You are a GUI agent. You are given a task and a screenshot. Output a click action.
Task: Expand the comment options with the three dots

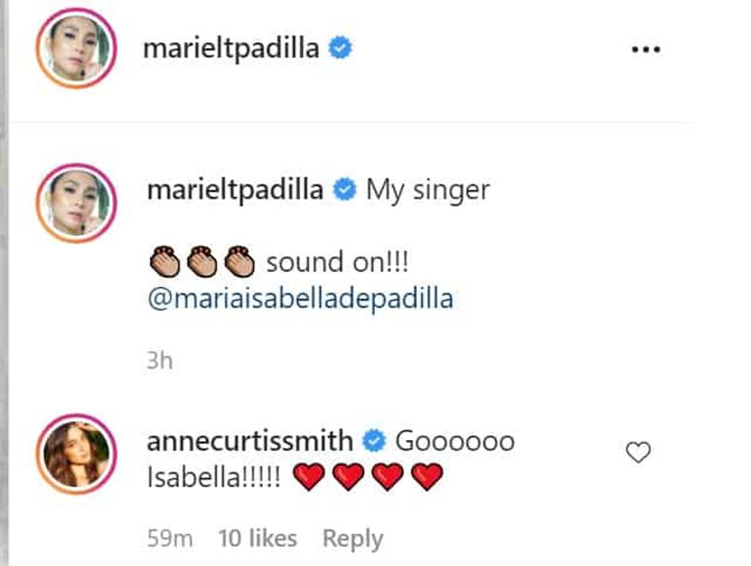647,48
